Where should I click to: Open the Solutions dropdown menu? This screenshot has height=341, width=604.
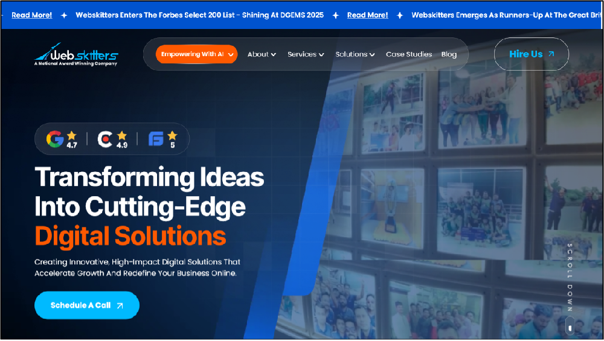pos(355,54)
